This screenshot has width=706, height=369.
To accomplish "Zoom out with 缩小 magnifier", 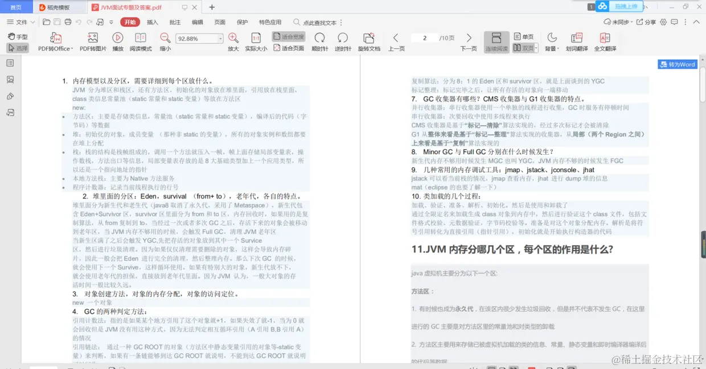I will [x=165, y=42].
